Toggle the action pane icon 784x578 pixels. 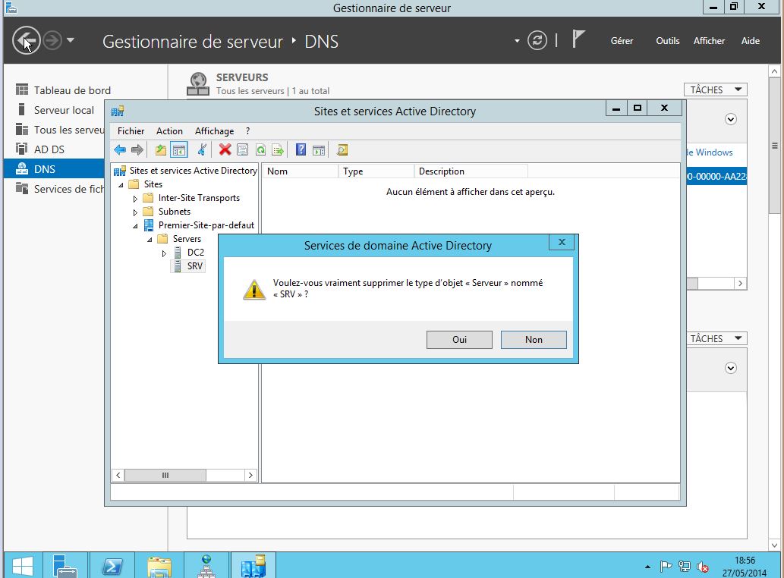(319, 150)
